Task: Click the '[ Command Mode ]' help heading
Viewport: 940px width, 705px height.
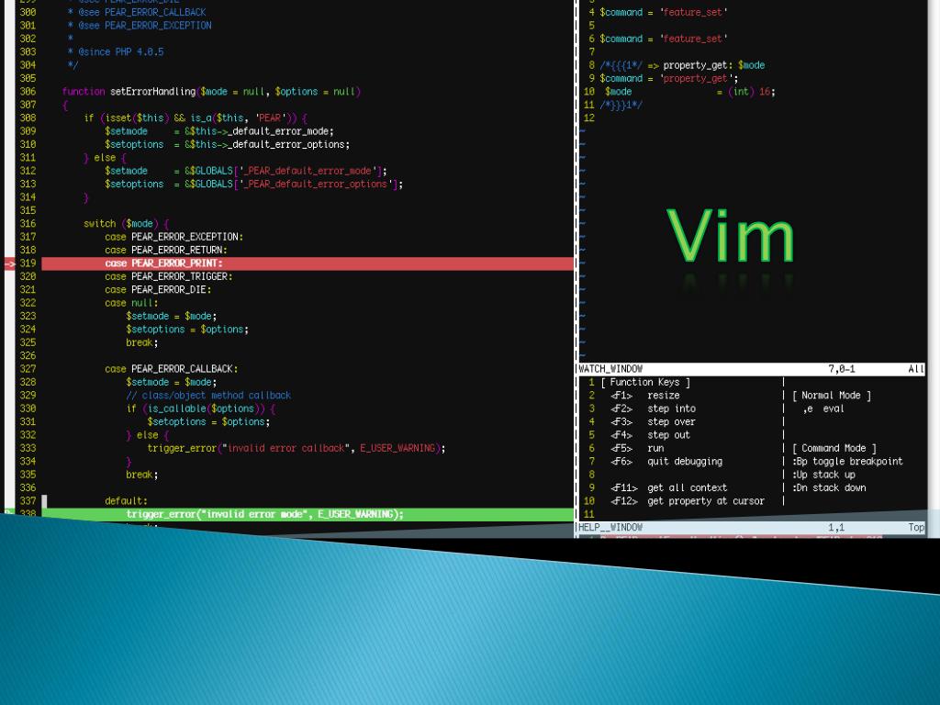Action: 834,448
